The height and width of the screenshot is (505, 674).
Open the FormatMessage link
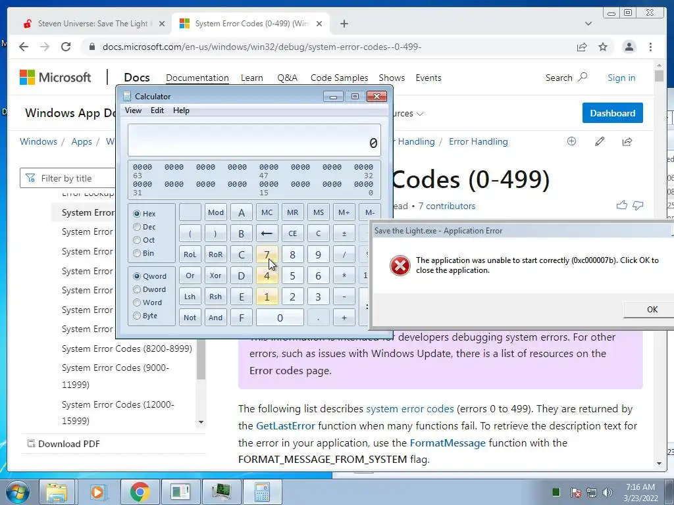pos(448,443)
